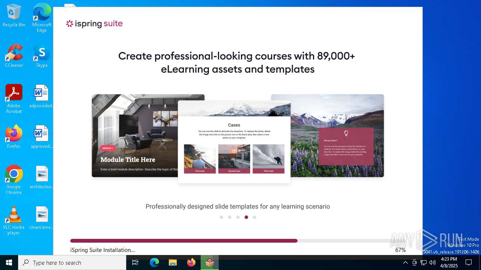Open Google Chrome desktop shortcut
481x270 pixels.
pos(14,180)
